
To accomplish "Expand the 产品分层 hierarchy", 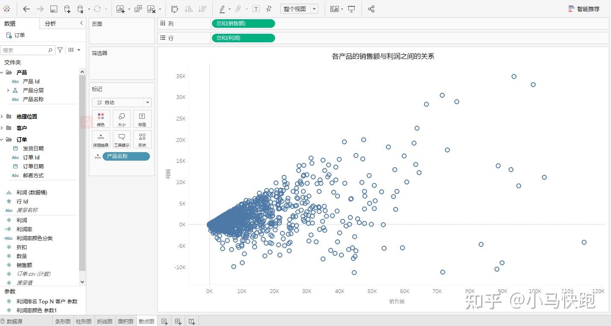I will click(x=8, y=90).
